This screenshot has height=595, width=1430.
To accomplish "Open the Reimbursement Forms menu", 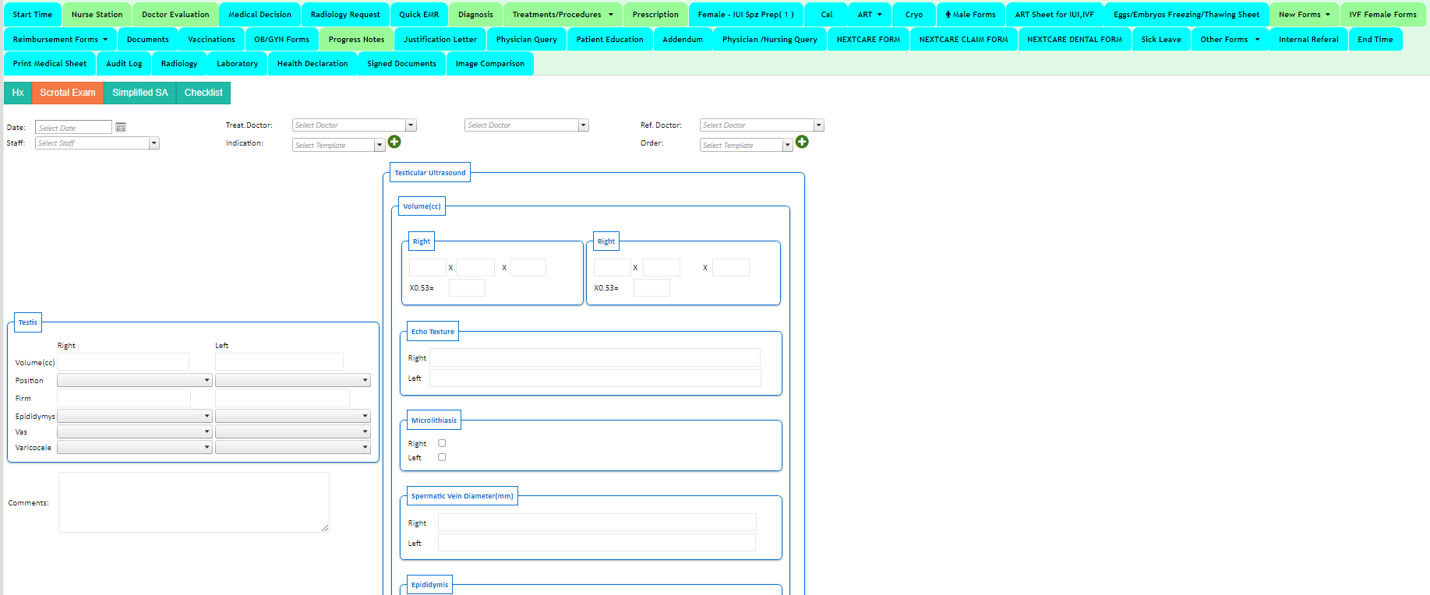I will coord(60,40).
